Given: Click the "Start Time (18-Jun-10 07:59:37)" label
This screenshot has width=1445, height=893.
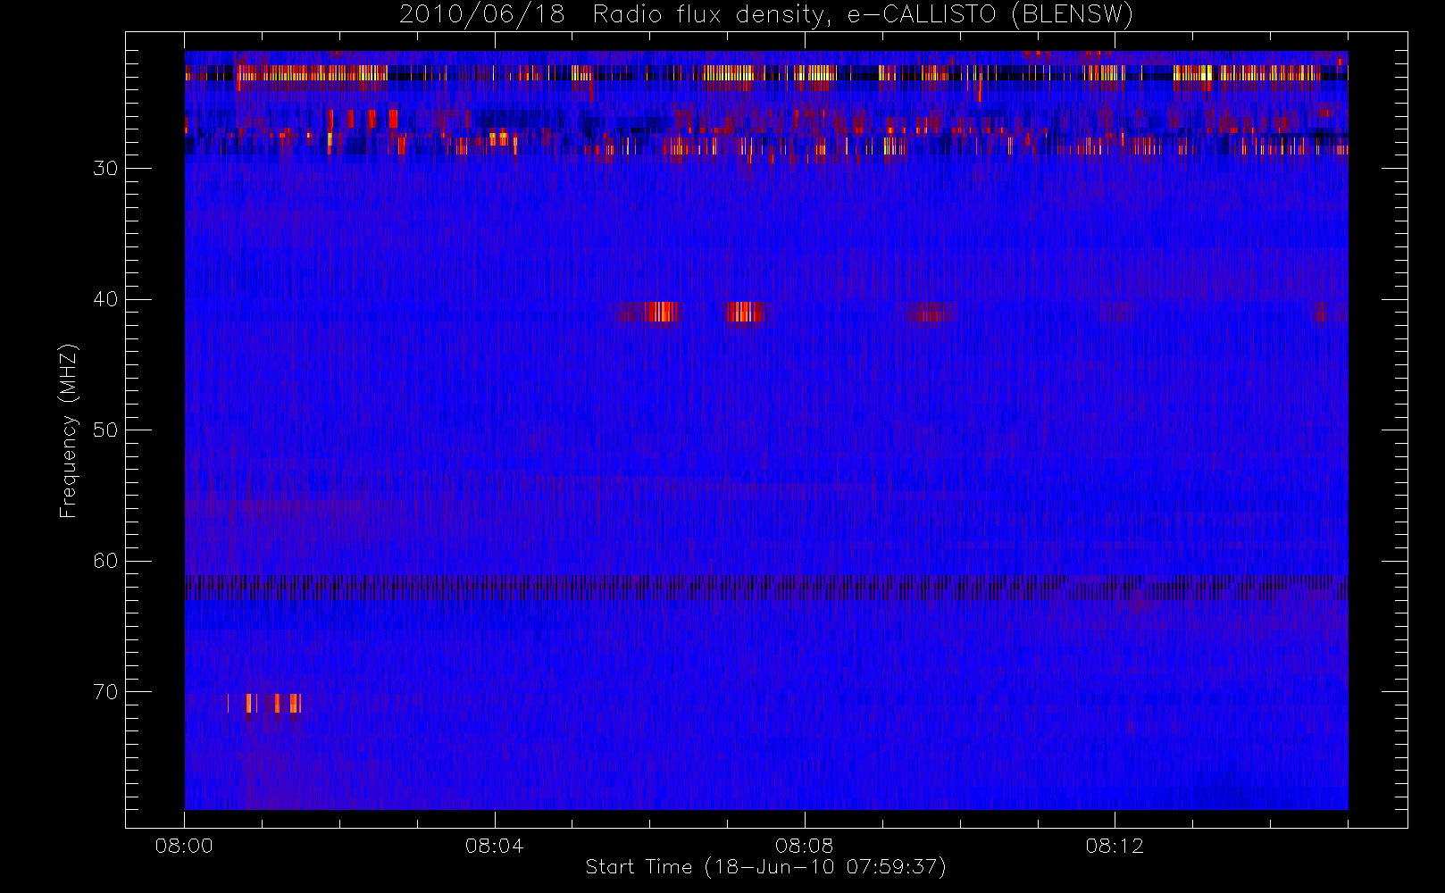Looking at the screenshot, I should (x=766, y=867).
